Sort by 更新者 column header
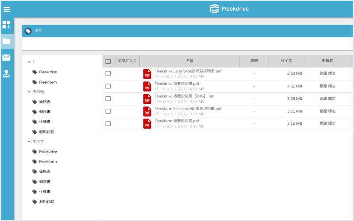This screenshot has height=221, width=354. [x=327, y=61]
